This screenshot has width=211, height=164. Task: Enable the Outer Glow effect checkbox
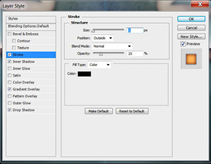tap(9, 103)
